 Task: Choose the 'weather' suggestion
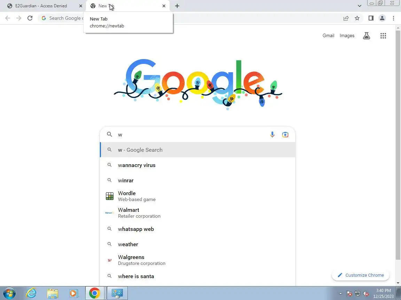(x=198, y=244)
